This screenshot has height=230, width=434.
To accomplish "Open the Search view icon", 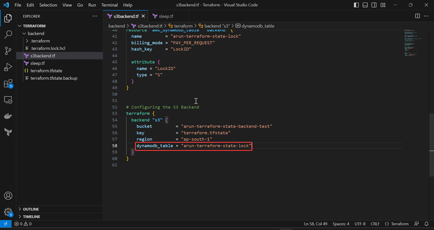I will pyautogui.click(x=8, y=35).
